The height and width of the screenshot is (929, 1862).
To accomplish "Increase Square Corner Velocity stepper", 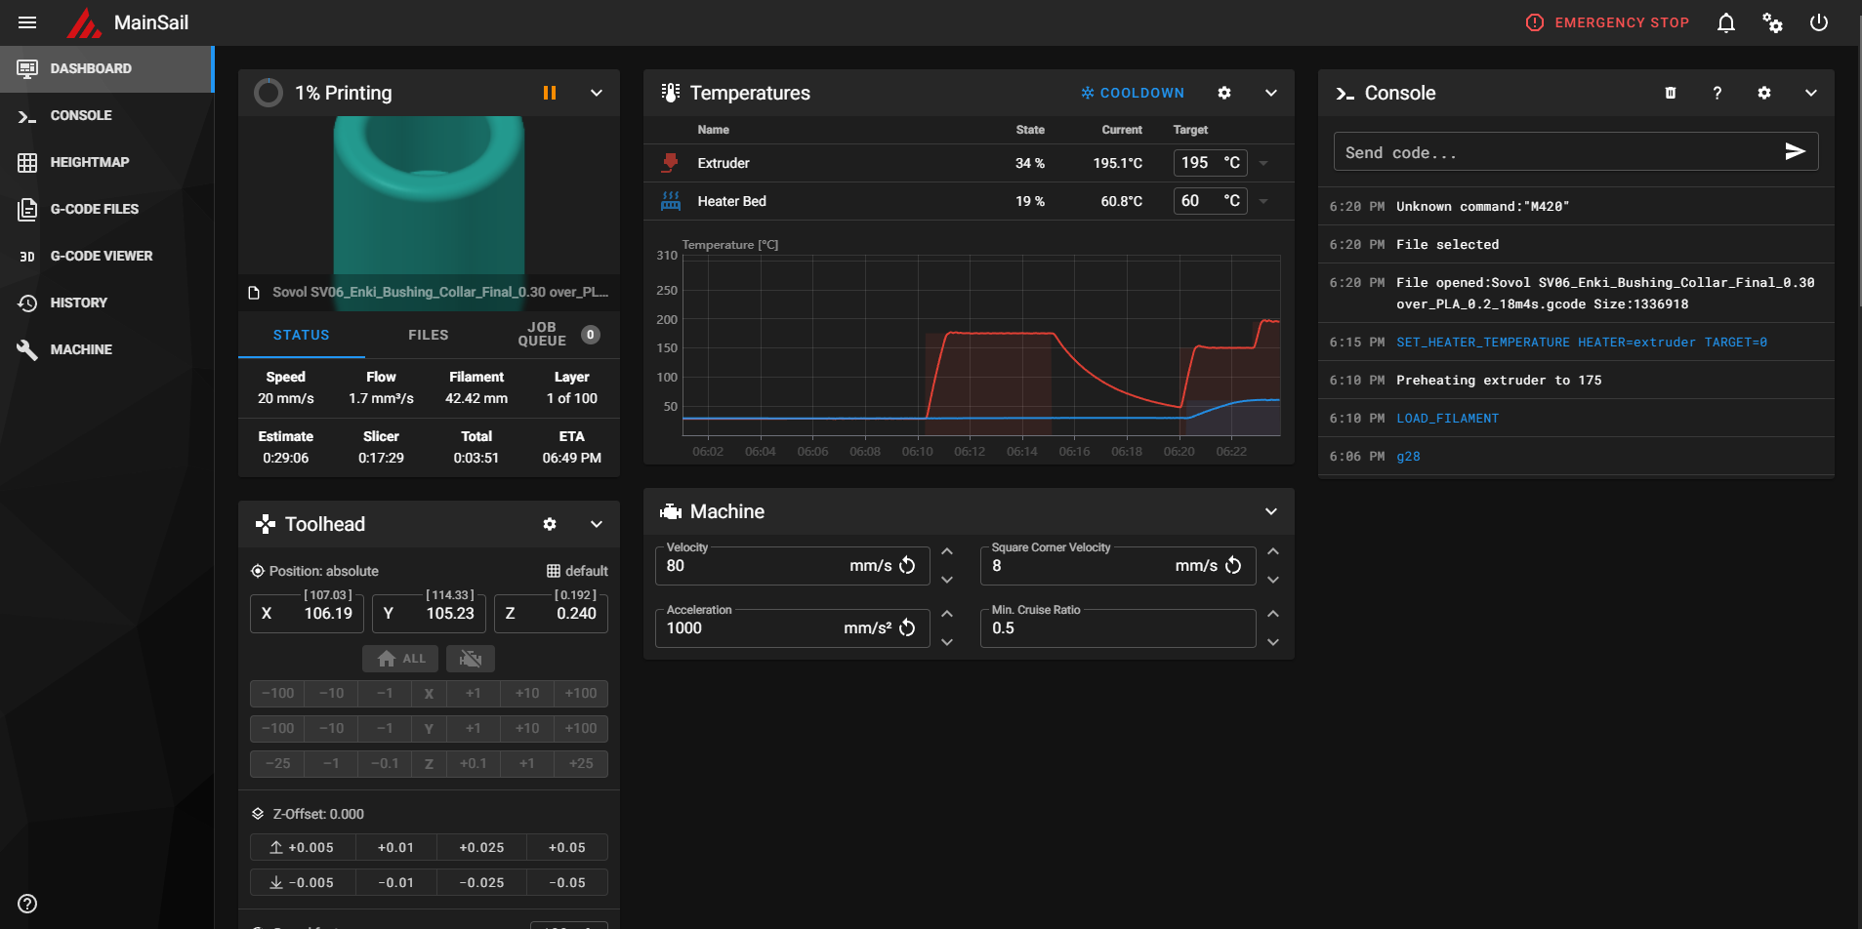I will (1272, 552).
